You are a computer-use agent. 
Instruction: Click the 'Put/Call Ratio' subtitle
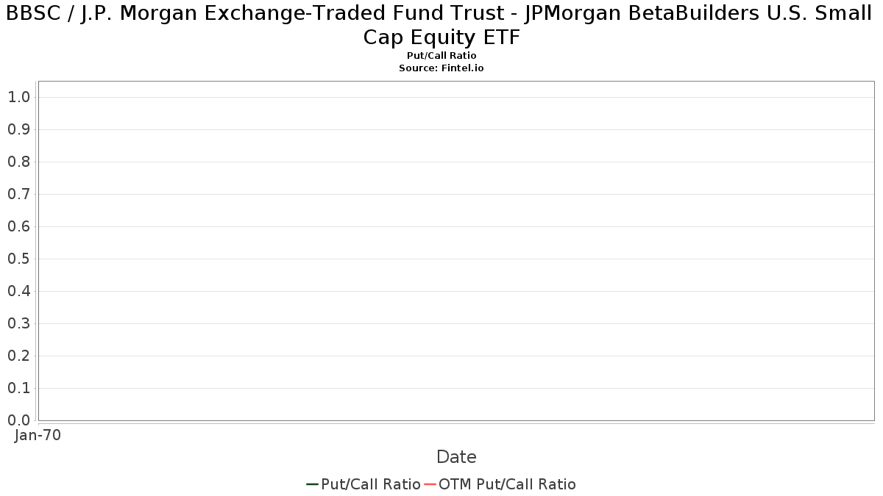441,56
